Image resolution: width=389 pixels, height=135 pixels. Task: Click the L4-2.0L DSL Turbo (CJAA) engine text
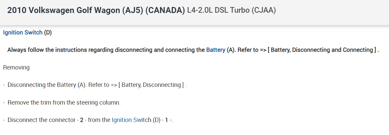[x=232, y=10]
